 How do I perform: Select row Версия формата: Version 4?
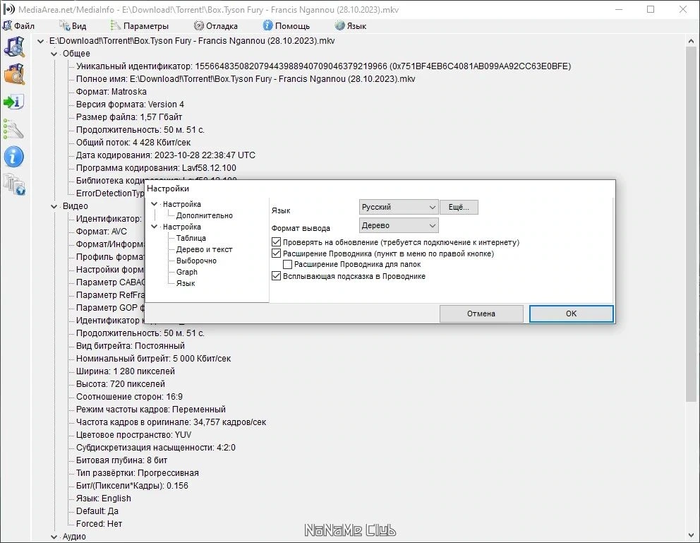[130, 105]
